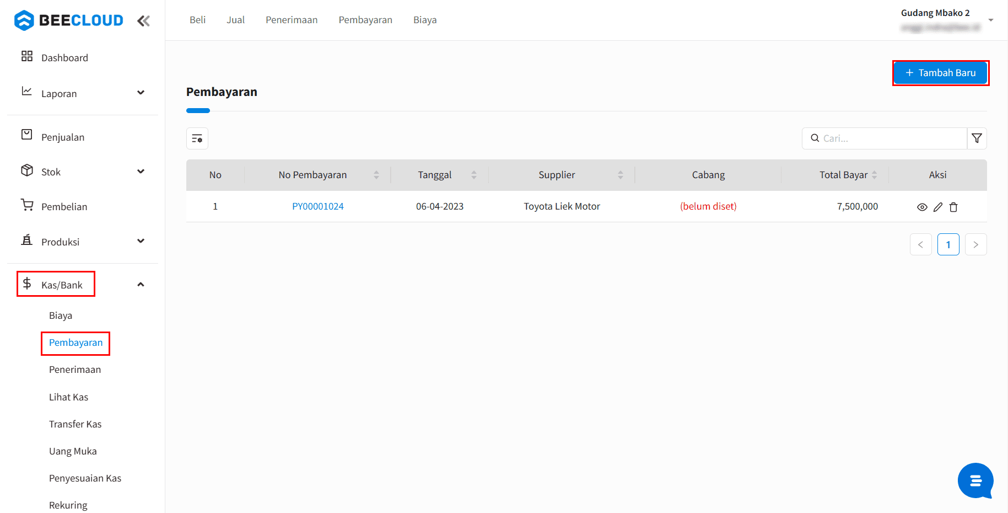Open Uang Muka in sidebar

coord(73,451)
